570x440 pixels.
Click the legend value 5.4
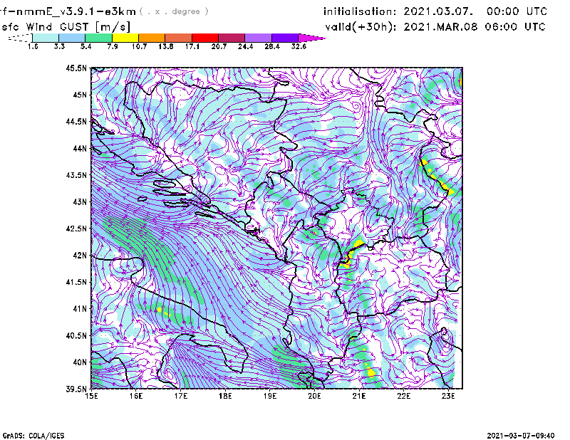[x=85, y=46]
